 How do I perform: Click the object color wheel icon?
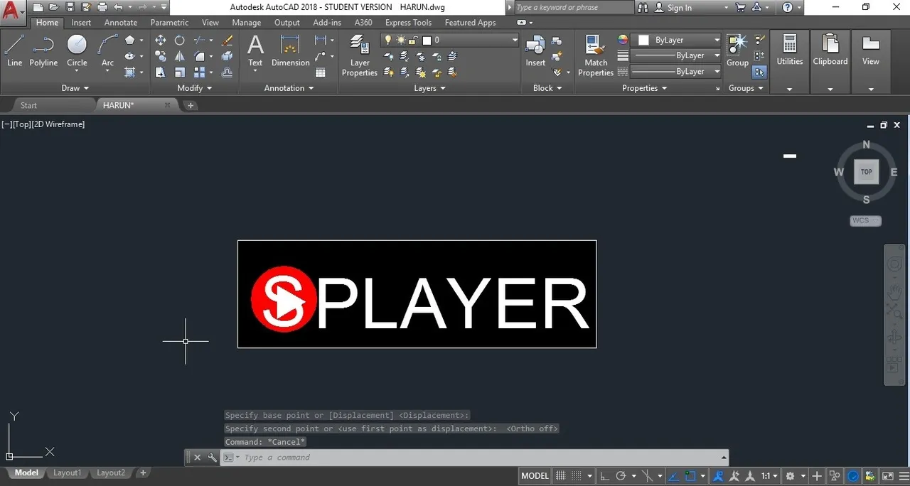[623, 40]
